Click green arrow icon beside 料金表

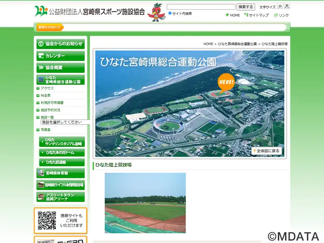click(38, 96)
